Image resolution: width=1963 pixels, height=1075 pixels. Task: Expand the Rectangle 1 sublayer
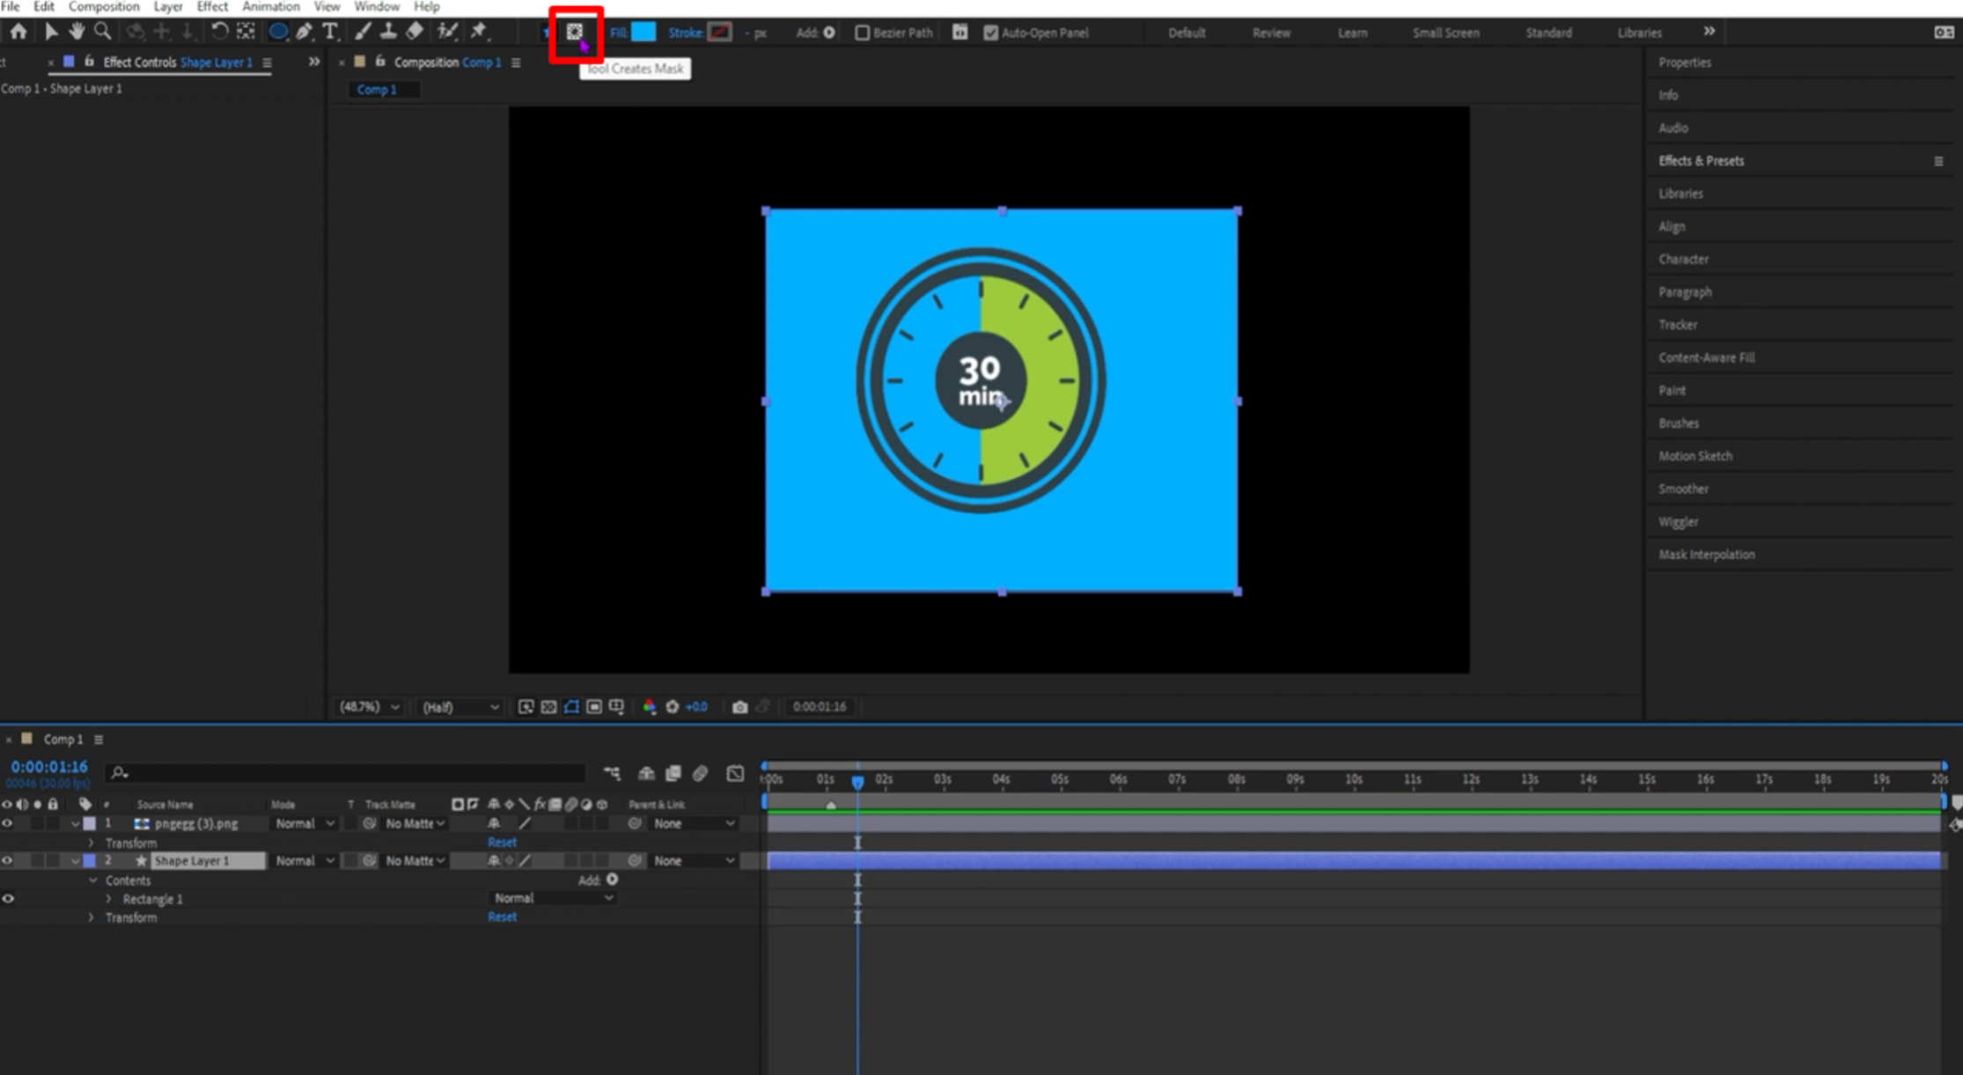pyautogui.click(x=106, y=899)
